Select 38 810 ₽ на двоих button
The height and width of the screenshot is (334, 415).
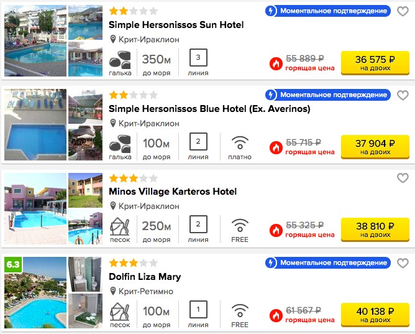click(375, 230)
